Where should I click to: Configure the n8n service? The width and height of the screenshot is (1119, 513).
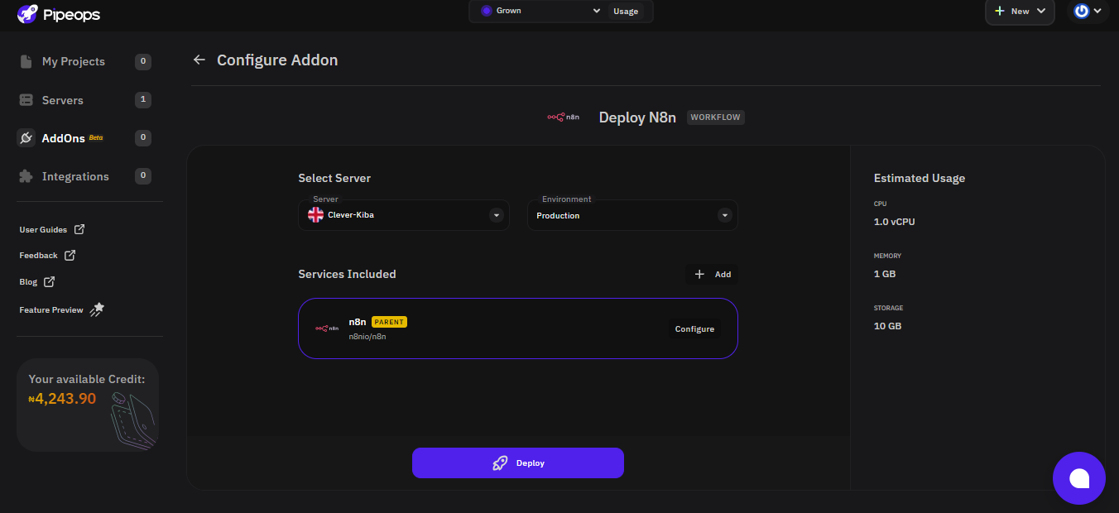pyautogui.click(x=694, y=329)
